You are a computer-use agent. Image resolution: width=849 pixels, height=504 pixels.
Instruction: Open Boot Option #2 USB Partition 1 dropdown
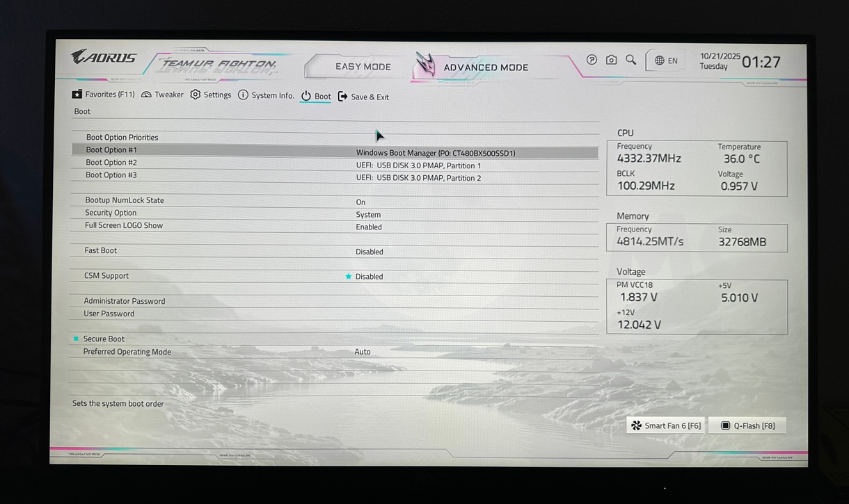[418, 165]
